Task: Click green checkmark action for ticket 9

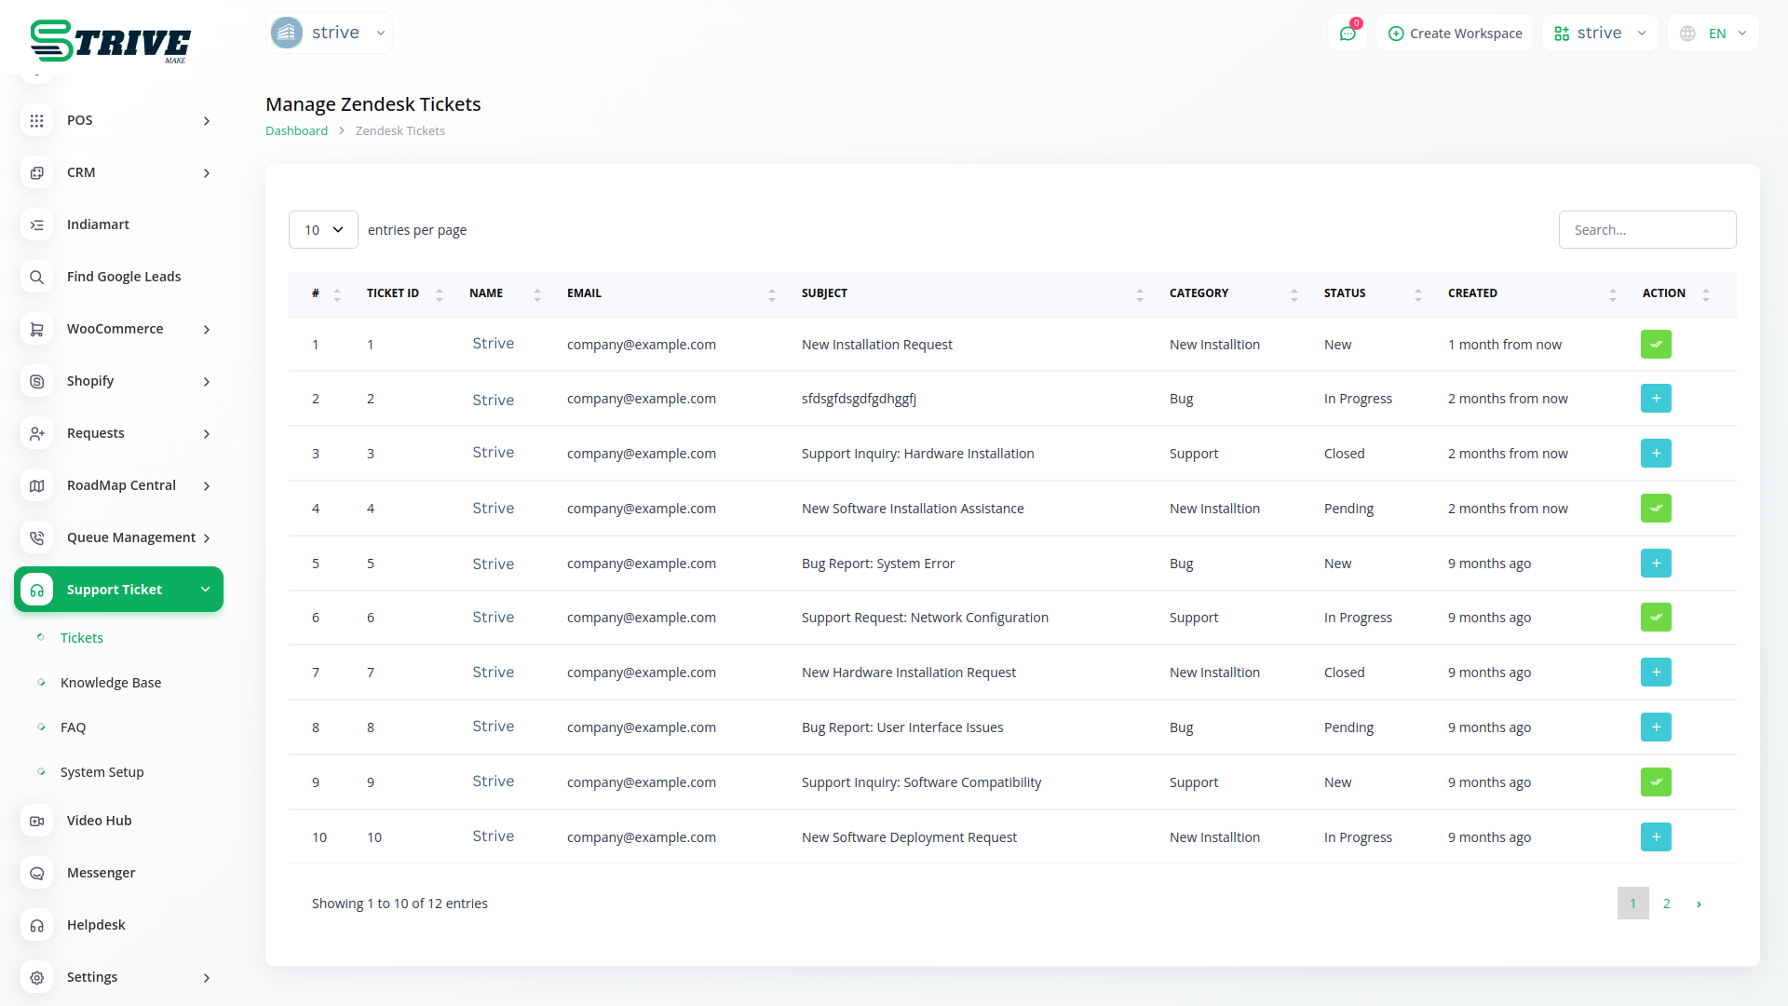Action: click(1656, 782)
